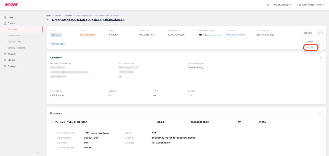This screenshot has height=156, width=329.
Task: Choose Cancel from actions menu
Action: pos(309,42)
